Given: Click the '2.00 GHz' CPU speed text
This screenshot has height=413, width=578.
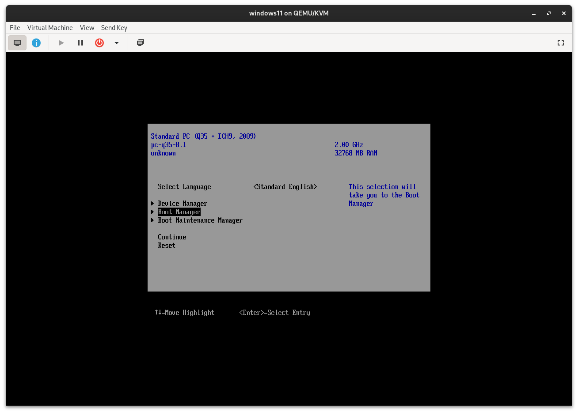Looking at the screenshot, I should [349, 145].
